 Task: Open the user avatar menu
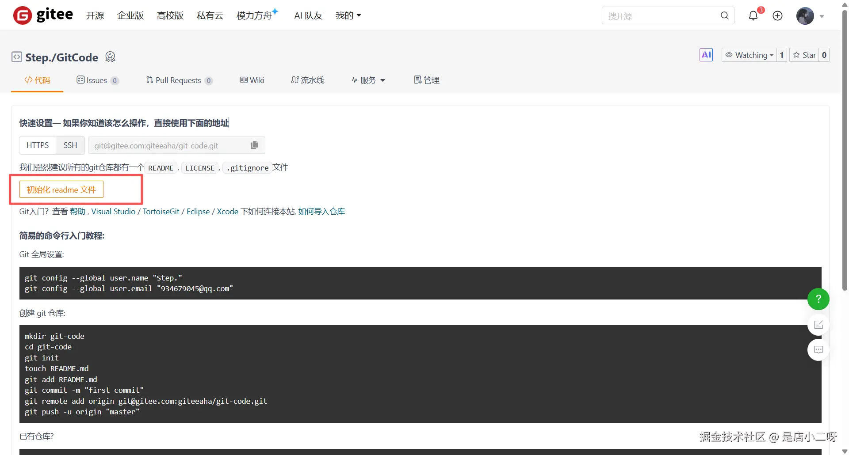(x=805, y=16)
